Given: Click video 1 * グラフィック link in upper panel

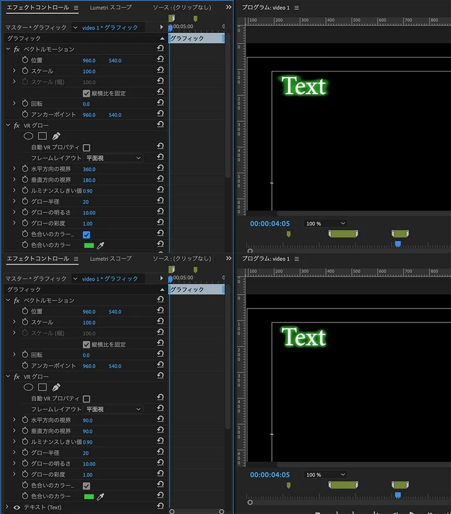Looking at the screenshot, I should coord(110,28).
